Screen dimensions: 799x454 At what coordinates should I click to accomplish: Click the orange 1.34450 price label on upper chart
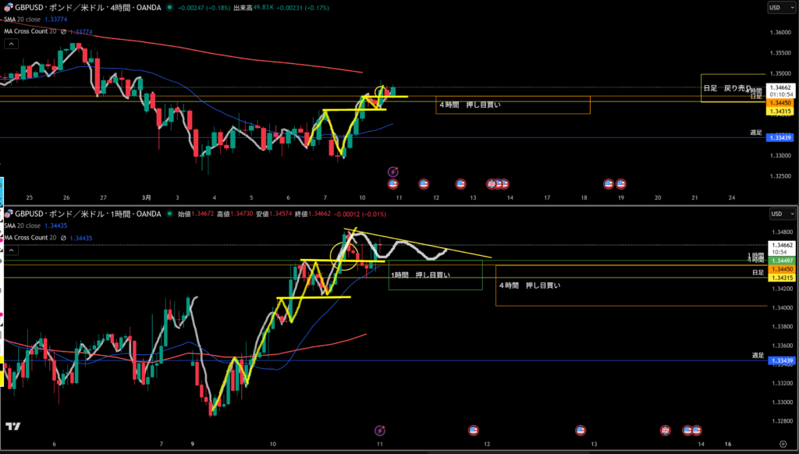[x=780, y=103]
